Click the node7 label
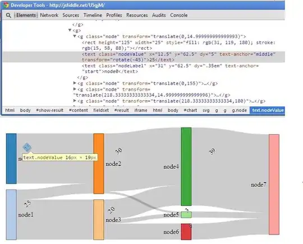 [259, 185]
